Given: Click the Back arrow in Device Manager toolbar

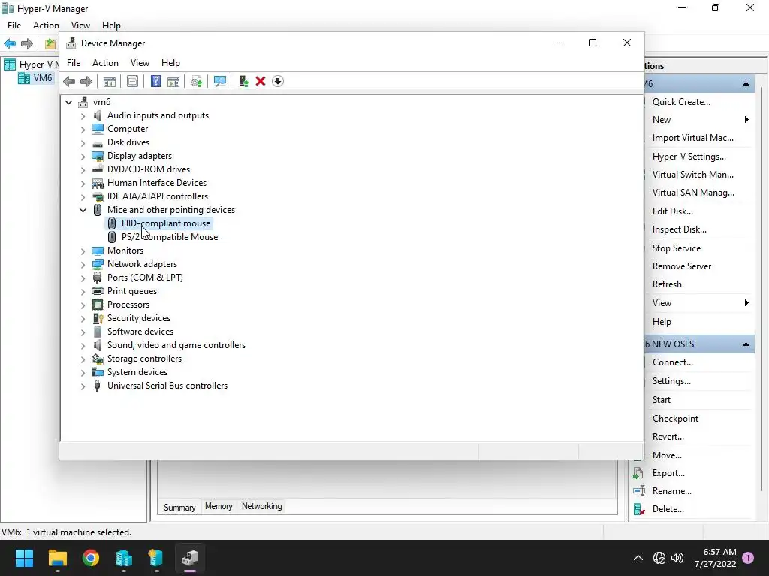Looking at the screenshot, I should point(69,81).
